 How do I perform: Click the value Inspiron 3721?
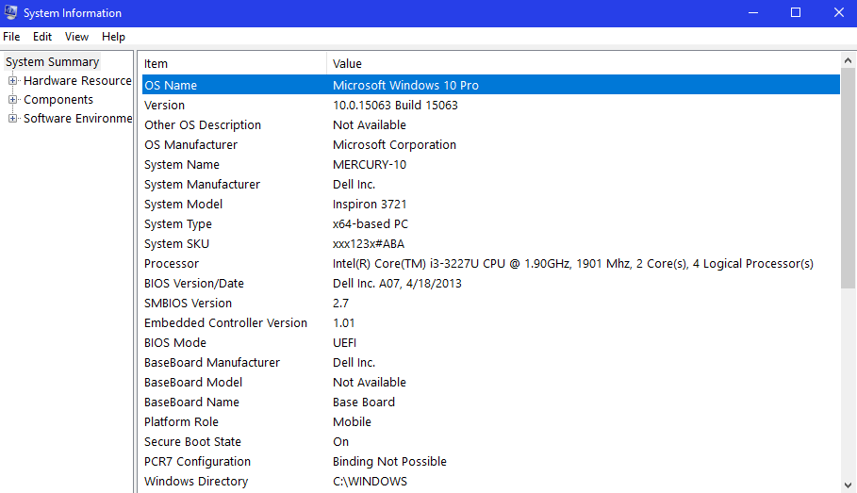(x=370, y=204)
